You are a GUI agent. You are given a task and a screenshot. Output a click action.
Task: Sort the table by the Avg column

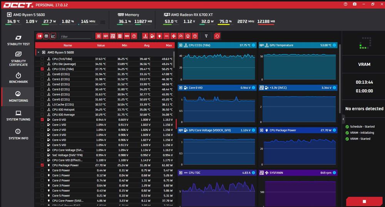(x=147, y=45)
